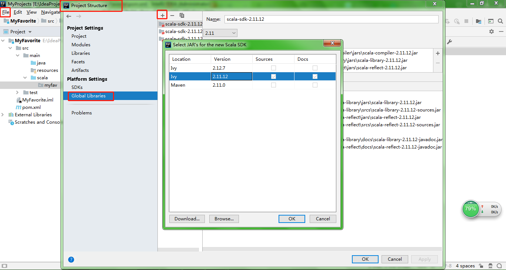
Task: Uncheck Sources for Ivy 2.11.12
Action: coord(273,77)
